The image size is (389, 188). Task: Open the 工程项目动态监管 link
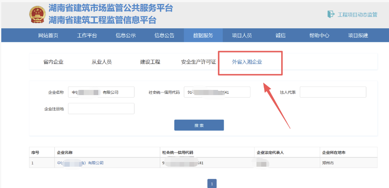(357, 14)
